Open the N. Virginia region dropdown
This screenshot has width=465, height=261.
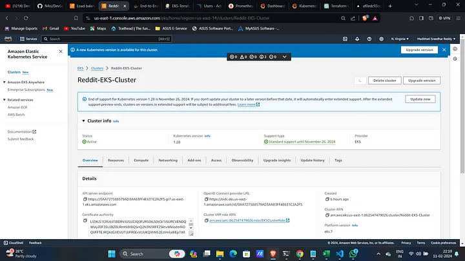(400, 39)
